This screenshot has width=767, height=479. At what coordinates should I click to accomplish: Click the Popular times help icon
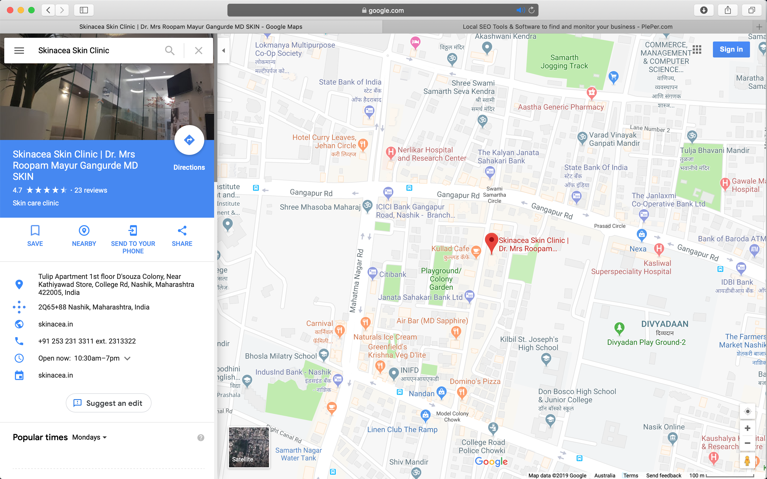tap(201, 437)
